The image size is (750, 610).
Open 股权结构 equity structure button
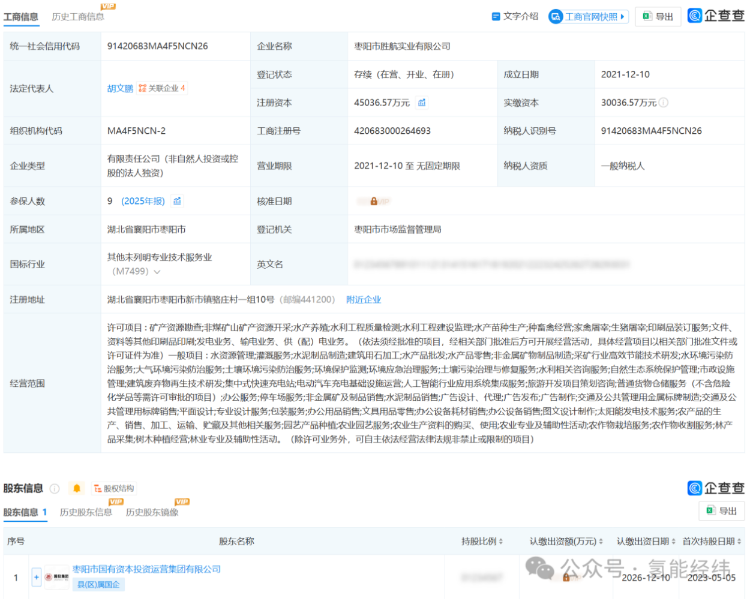pyautogui.click(x=114, y=488)
